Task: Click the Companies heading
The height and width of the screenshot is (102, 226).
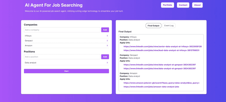Action: coord(31,25)
